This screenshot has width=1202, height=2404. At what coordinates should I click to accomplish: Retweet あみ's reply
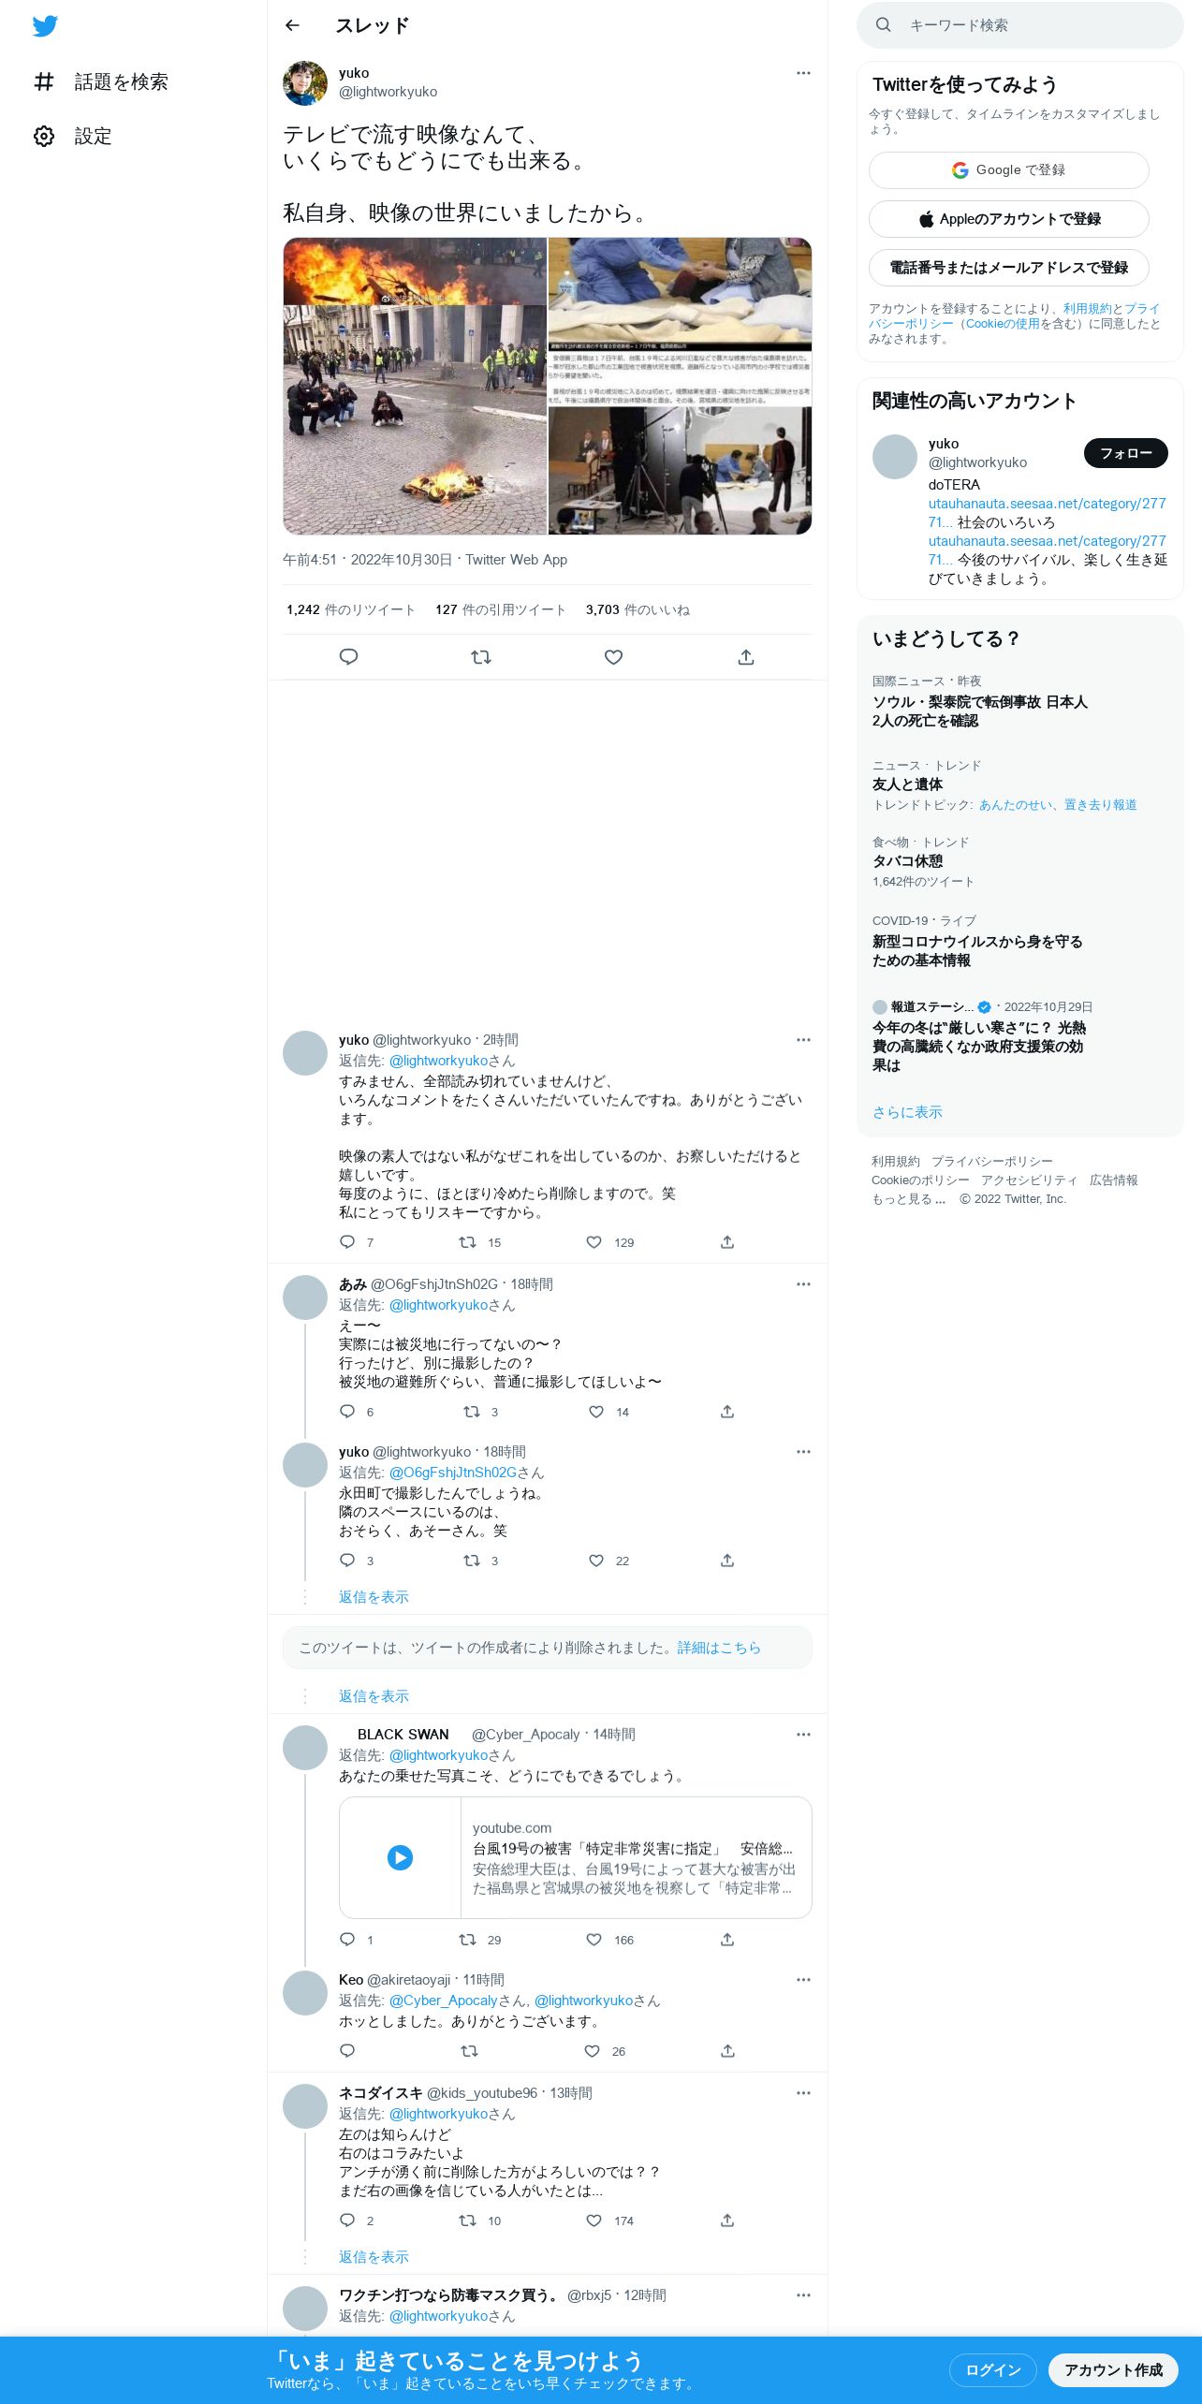point(472,1412)
